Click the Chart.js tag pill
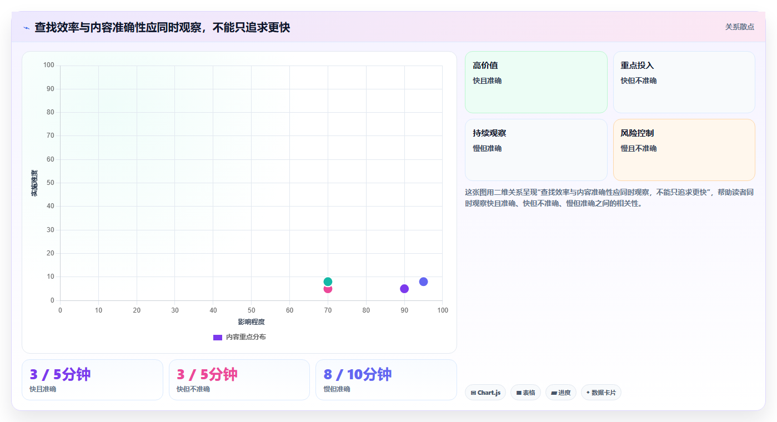 pos(485,393)
